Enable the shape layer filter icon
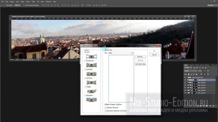Image resolution: width=218 pixels, height=122 pixels. pyautogui.click(x=203, y=68)
